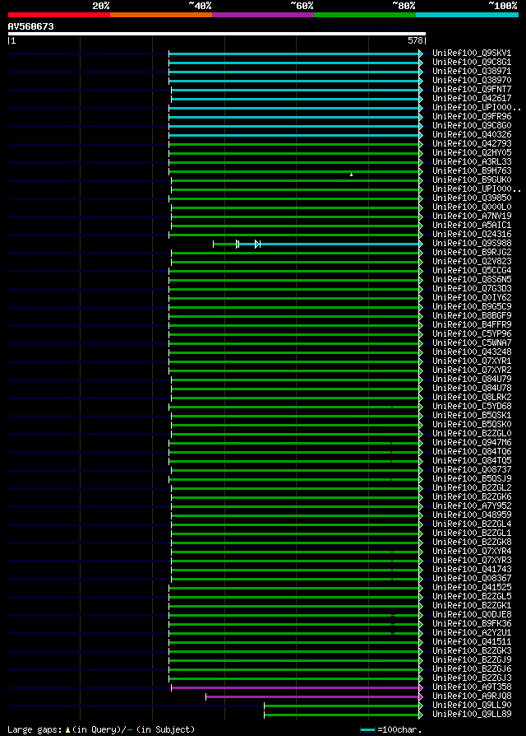526x736 pixels.
Task: Select the UniRef100_Q9LL90 label
Action: [472, 705]
